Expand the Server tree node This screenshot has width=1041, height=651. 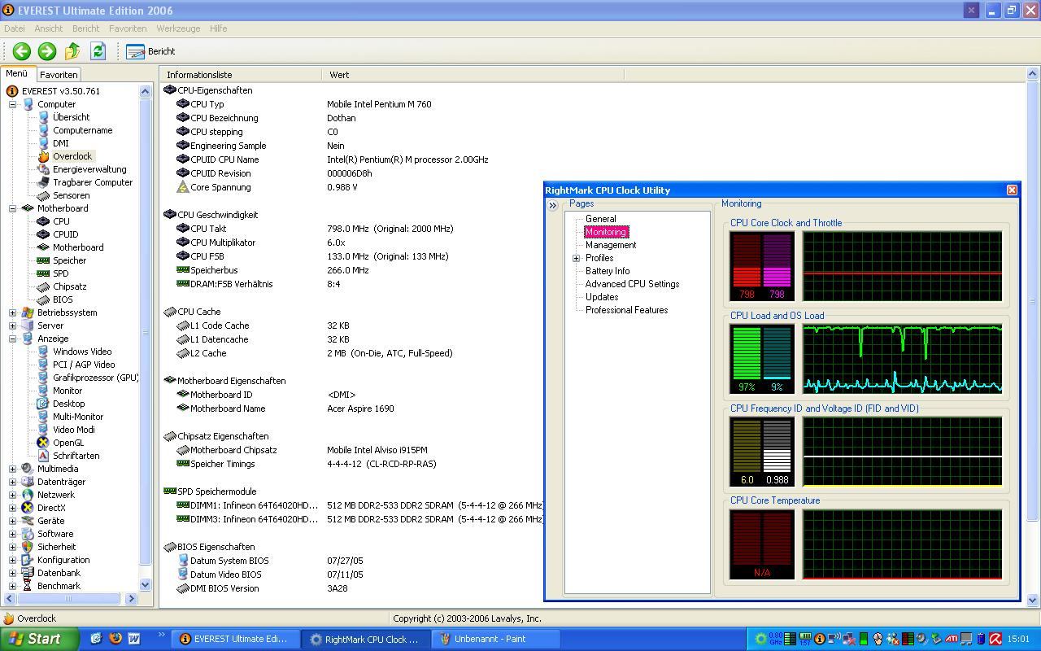pos(12,325)
